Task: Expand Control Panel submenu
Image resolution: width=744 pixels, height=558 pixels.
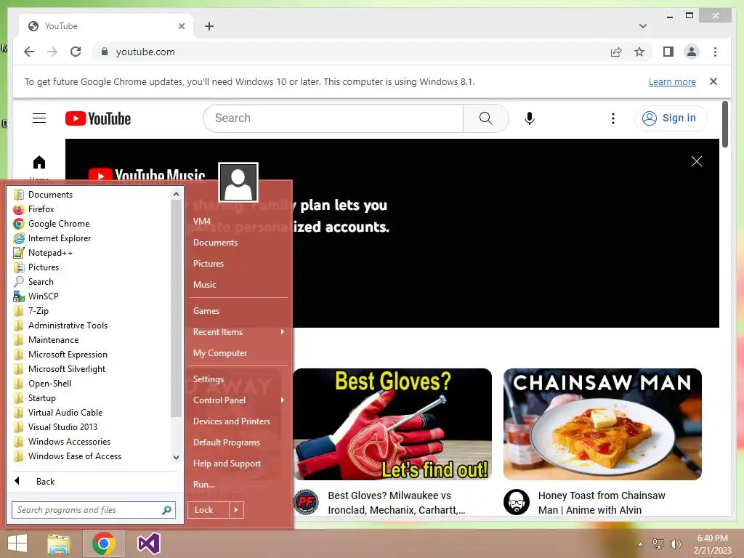Action: tap(238, 400)
